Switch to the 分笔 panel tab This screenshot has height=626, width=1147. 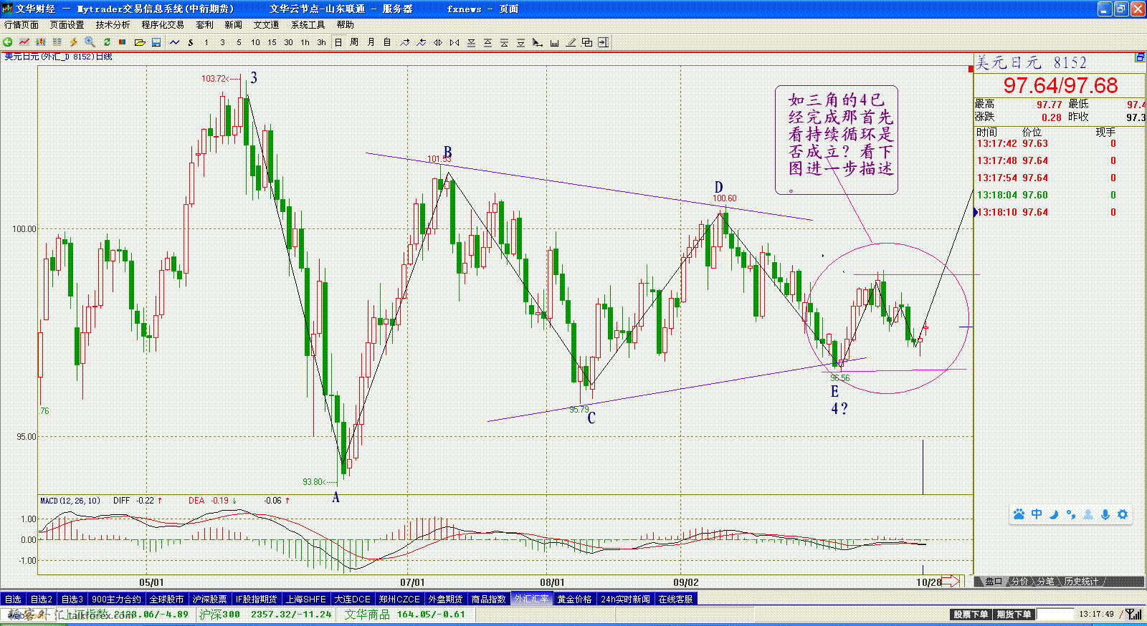point(1045,581)
